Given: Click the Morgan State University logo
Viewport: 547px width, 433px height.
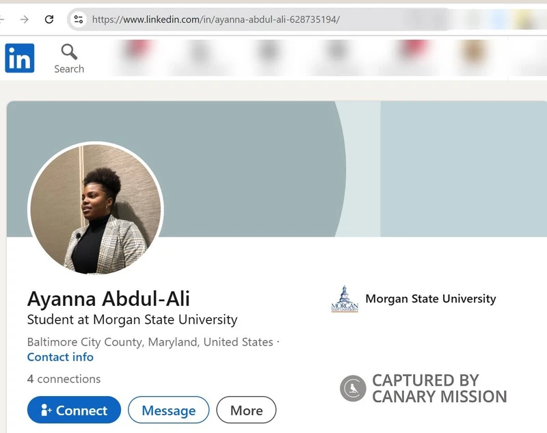Looking at the screenshot, I should click(345, 299).
